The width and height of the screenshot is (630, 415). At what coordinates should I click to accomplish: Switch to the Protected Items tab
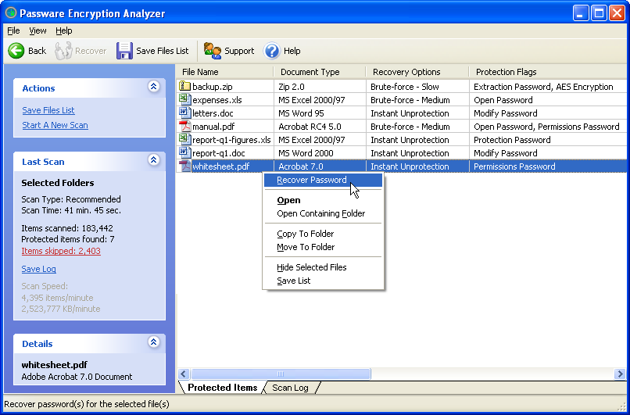pyautogui.click(x=222, y=388)
